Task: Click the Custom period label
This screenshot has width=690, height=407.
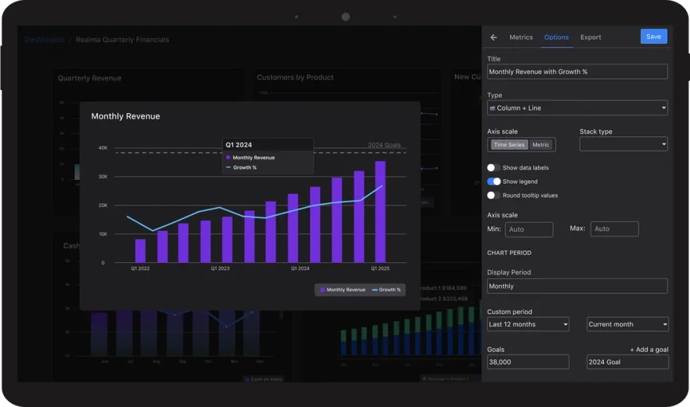Action: click(x=509, y=311)
